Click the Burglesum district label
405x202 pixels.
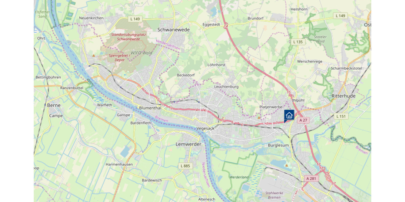click(278, 145)
